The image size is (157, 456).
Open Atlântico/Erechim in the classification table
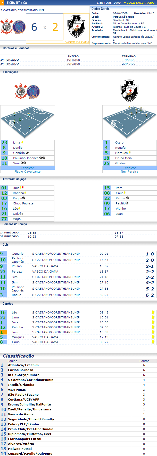click(x=23, y=365)
